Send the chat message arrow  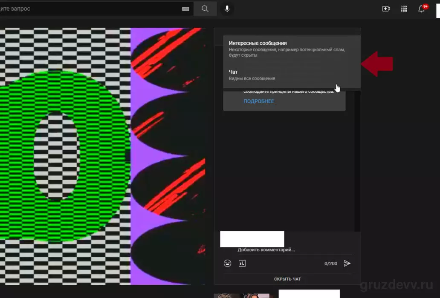pyautogui.click(x=347, y=263)
